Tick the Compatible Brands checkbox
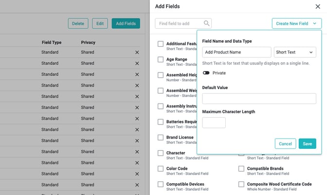 coord(241,169)
